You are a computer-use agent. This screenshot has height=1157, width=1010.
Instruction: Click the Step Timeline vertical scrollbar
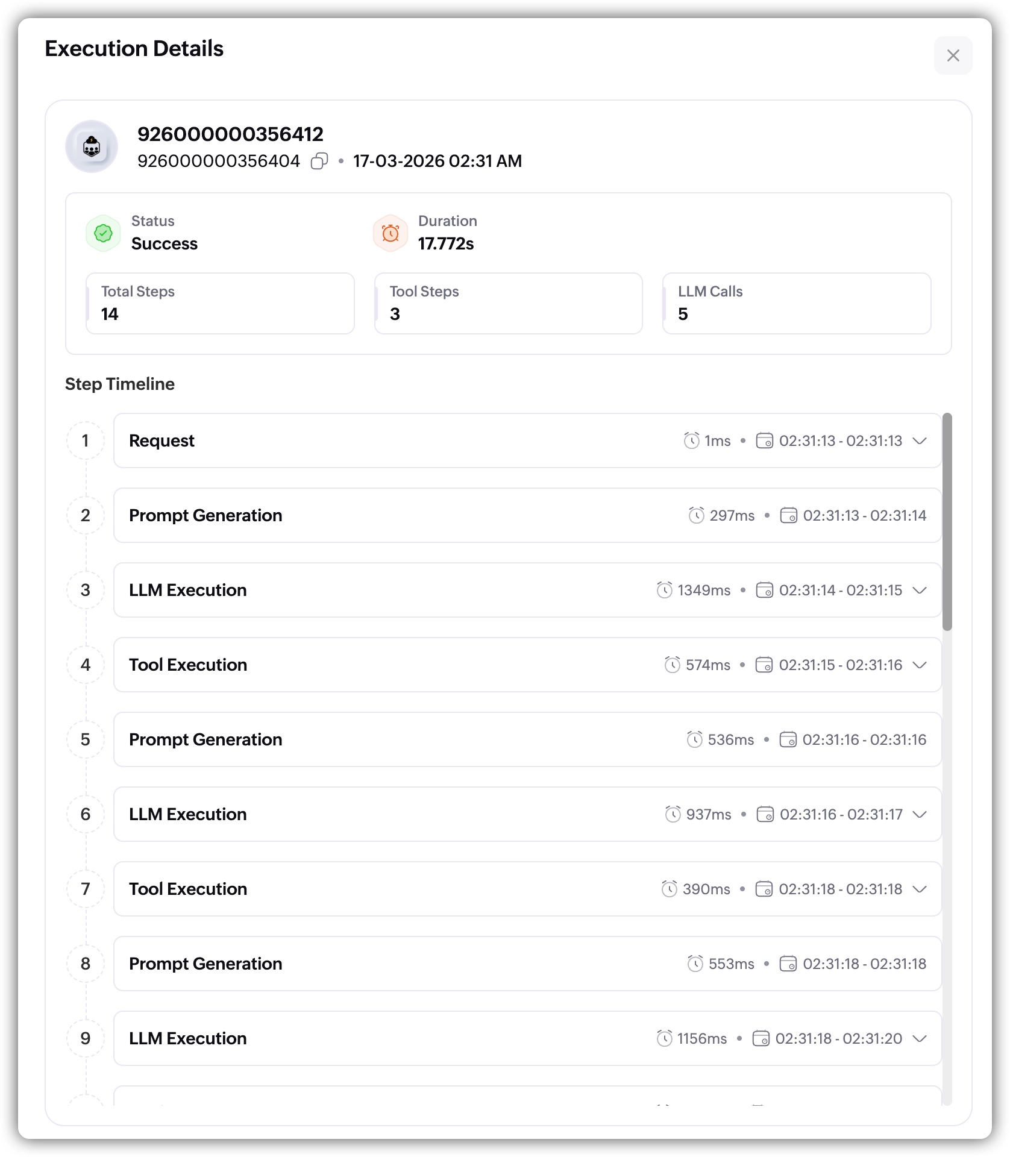pos(947,522)
